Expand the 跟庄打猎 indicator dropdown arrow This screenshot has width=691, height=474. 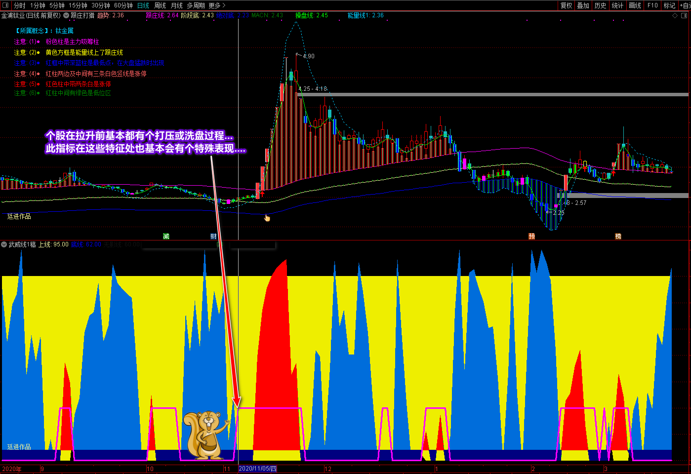click(66, 15)
